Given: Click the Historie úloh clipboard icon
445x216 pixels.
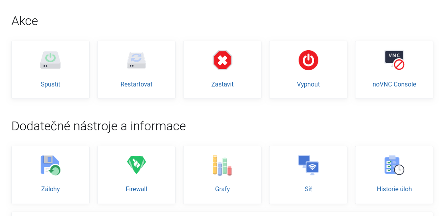Looking at the screenshot, I should point(394,165).
